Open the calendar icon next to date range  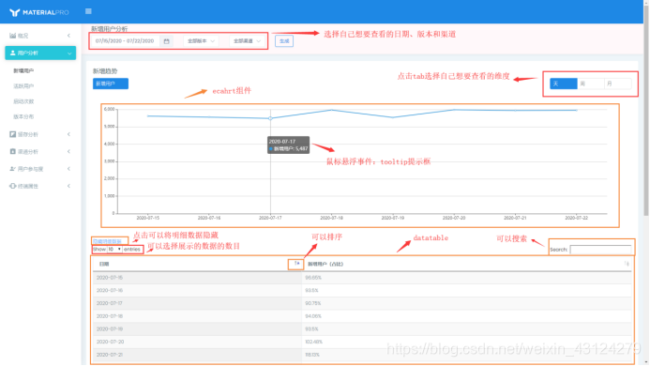(x=167, y=41)
